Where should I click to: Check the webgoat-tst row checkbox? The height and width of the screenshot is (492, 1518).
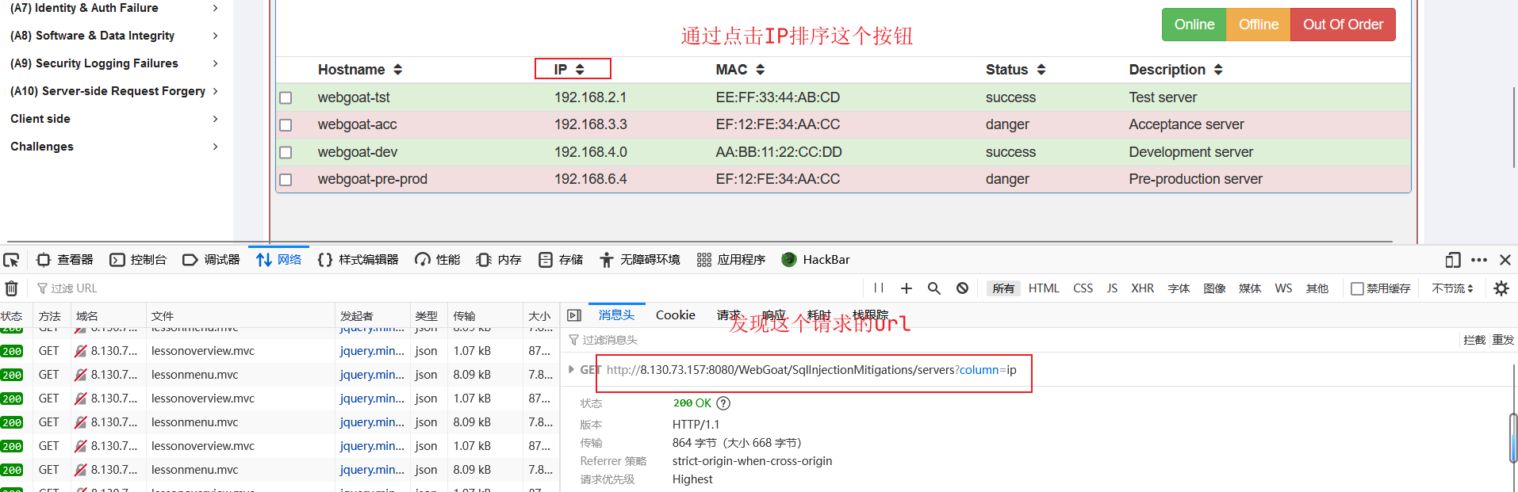tap(286, 97)
